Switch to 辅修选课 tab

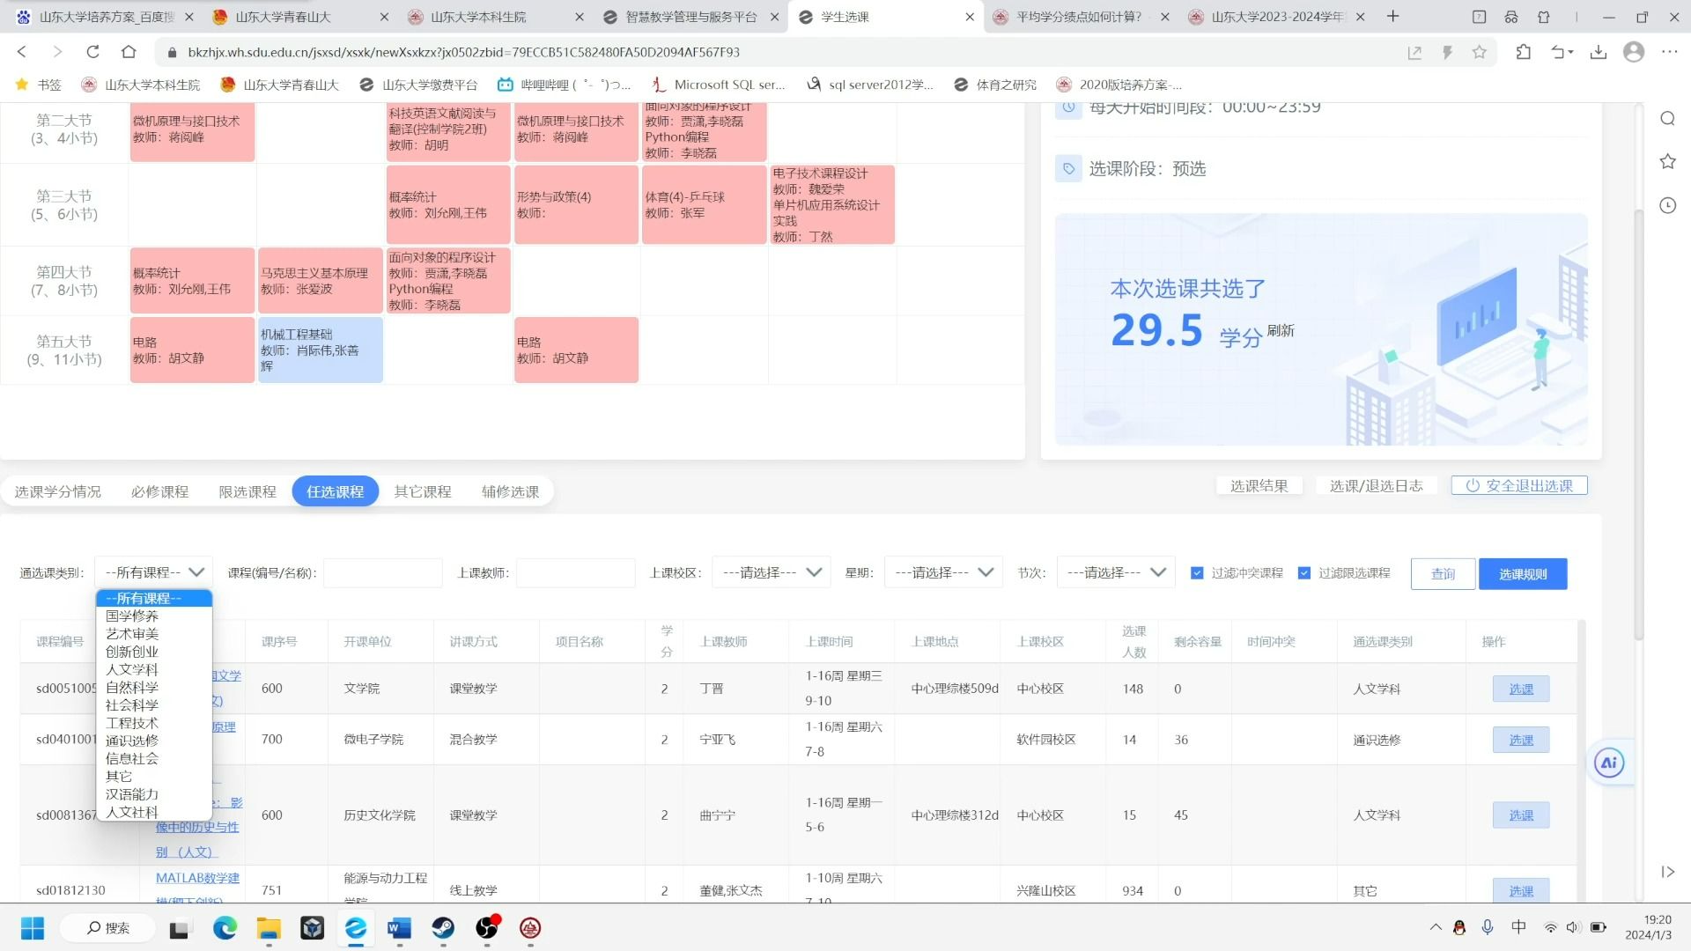[x=510, y=491]
